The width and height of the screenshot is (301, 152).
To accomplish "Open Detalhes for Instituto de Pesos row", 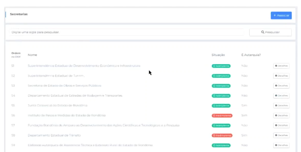I will coord(281,115).
